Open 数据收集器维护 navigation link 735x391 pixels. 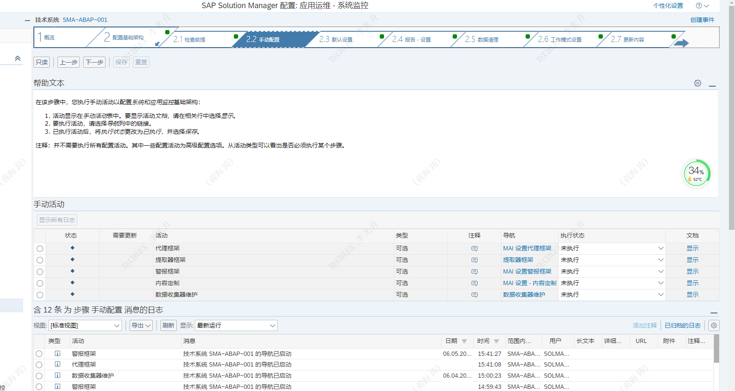point(524,295)
